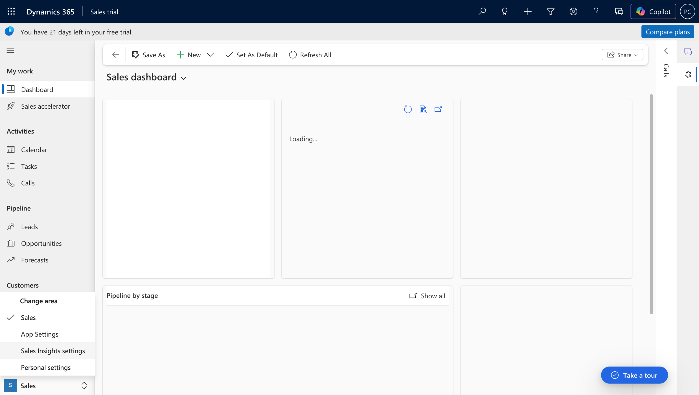Viewport: 699px width, 395px height.
Task: Click the advanced find funnel icon
Action: click(x=550, y=11)
